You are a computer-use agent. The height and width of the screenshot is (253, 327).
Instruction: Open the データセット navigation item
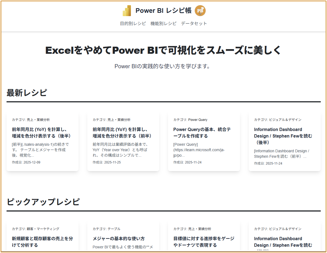tap(194, 23)
